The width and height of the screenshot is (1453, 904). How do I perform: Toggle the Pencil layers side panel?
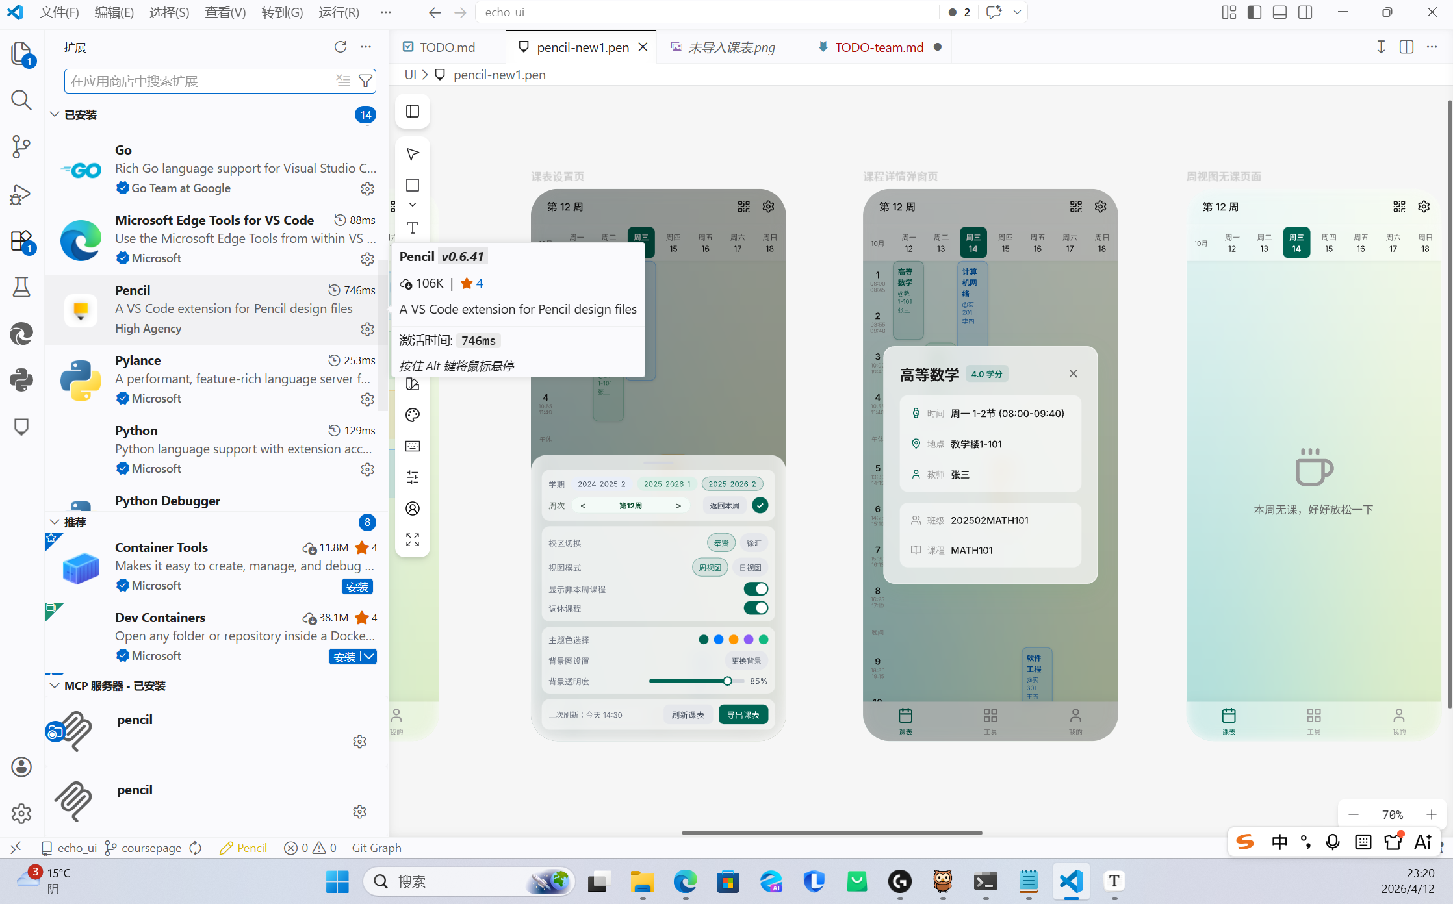pyautogui.click(x=413, y=111)
